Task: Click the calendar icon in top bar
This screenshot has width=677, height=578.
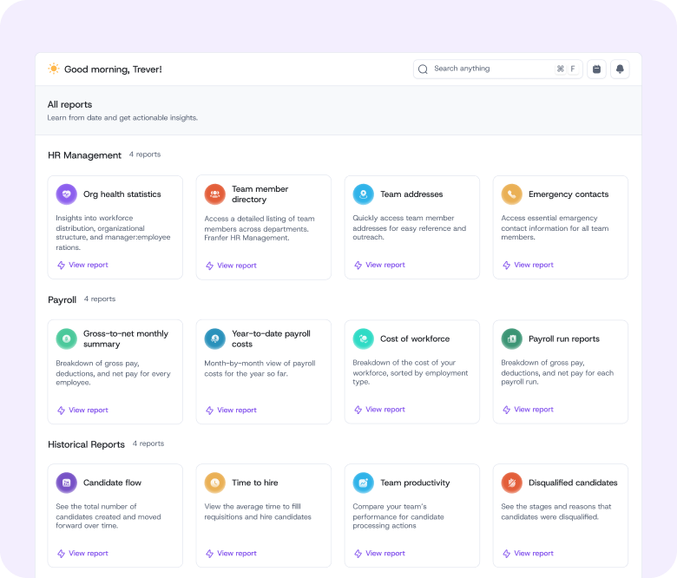Action: coord(596,69)
